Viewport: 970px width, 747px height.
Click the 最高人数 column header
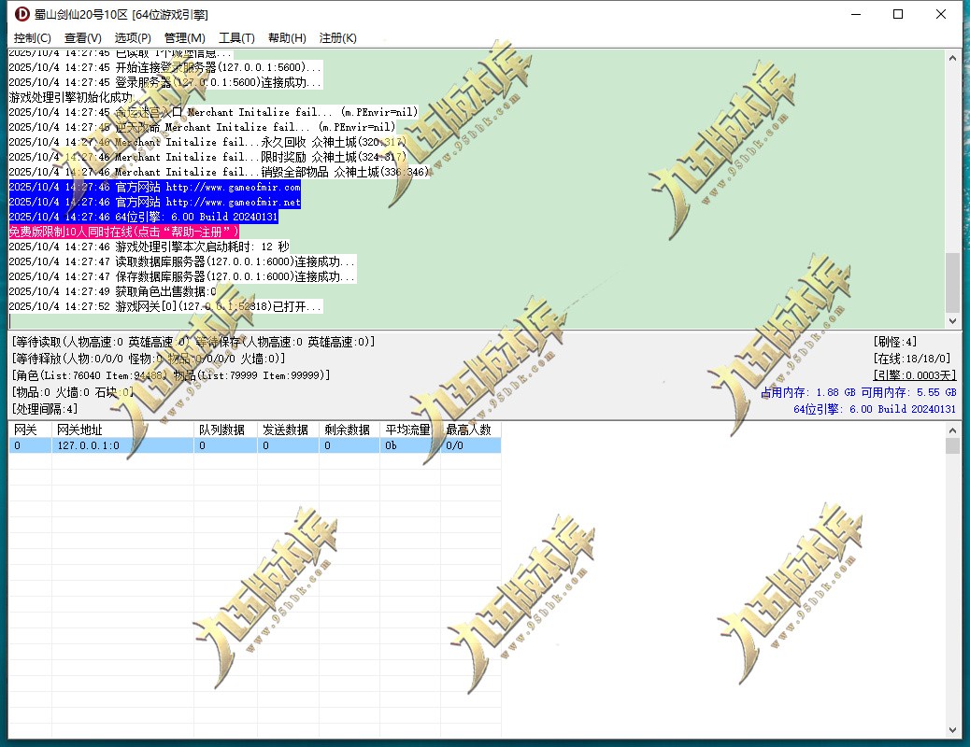click(469, 430)
